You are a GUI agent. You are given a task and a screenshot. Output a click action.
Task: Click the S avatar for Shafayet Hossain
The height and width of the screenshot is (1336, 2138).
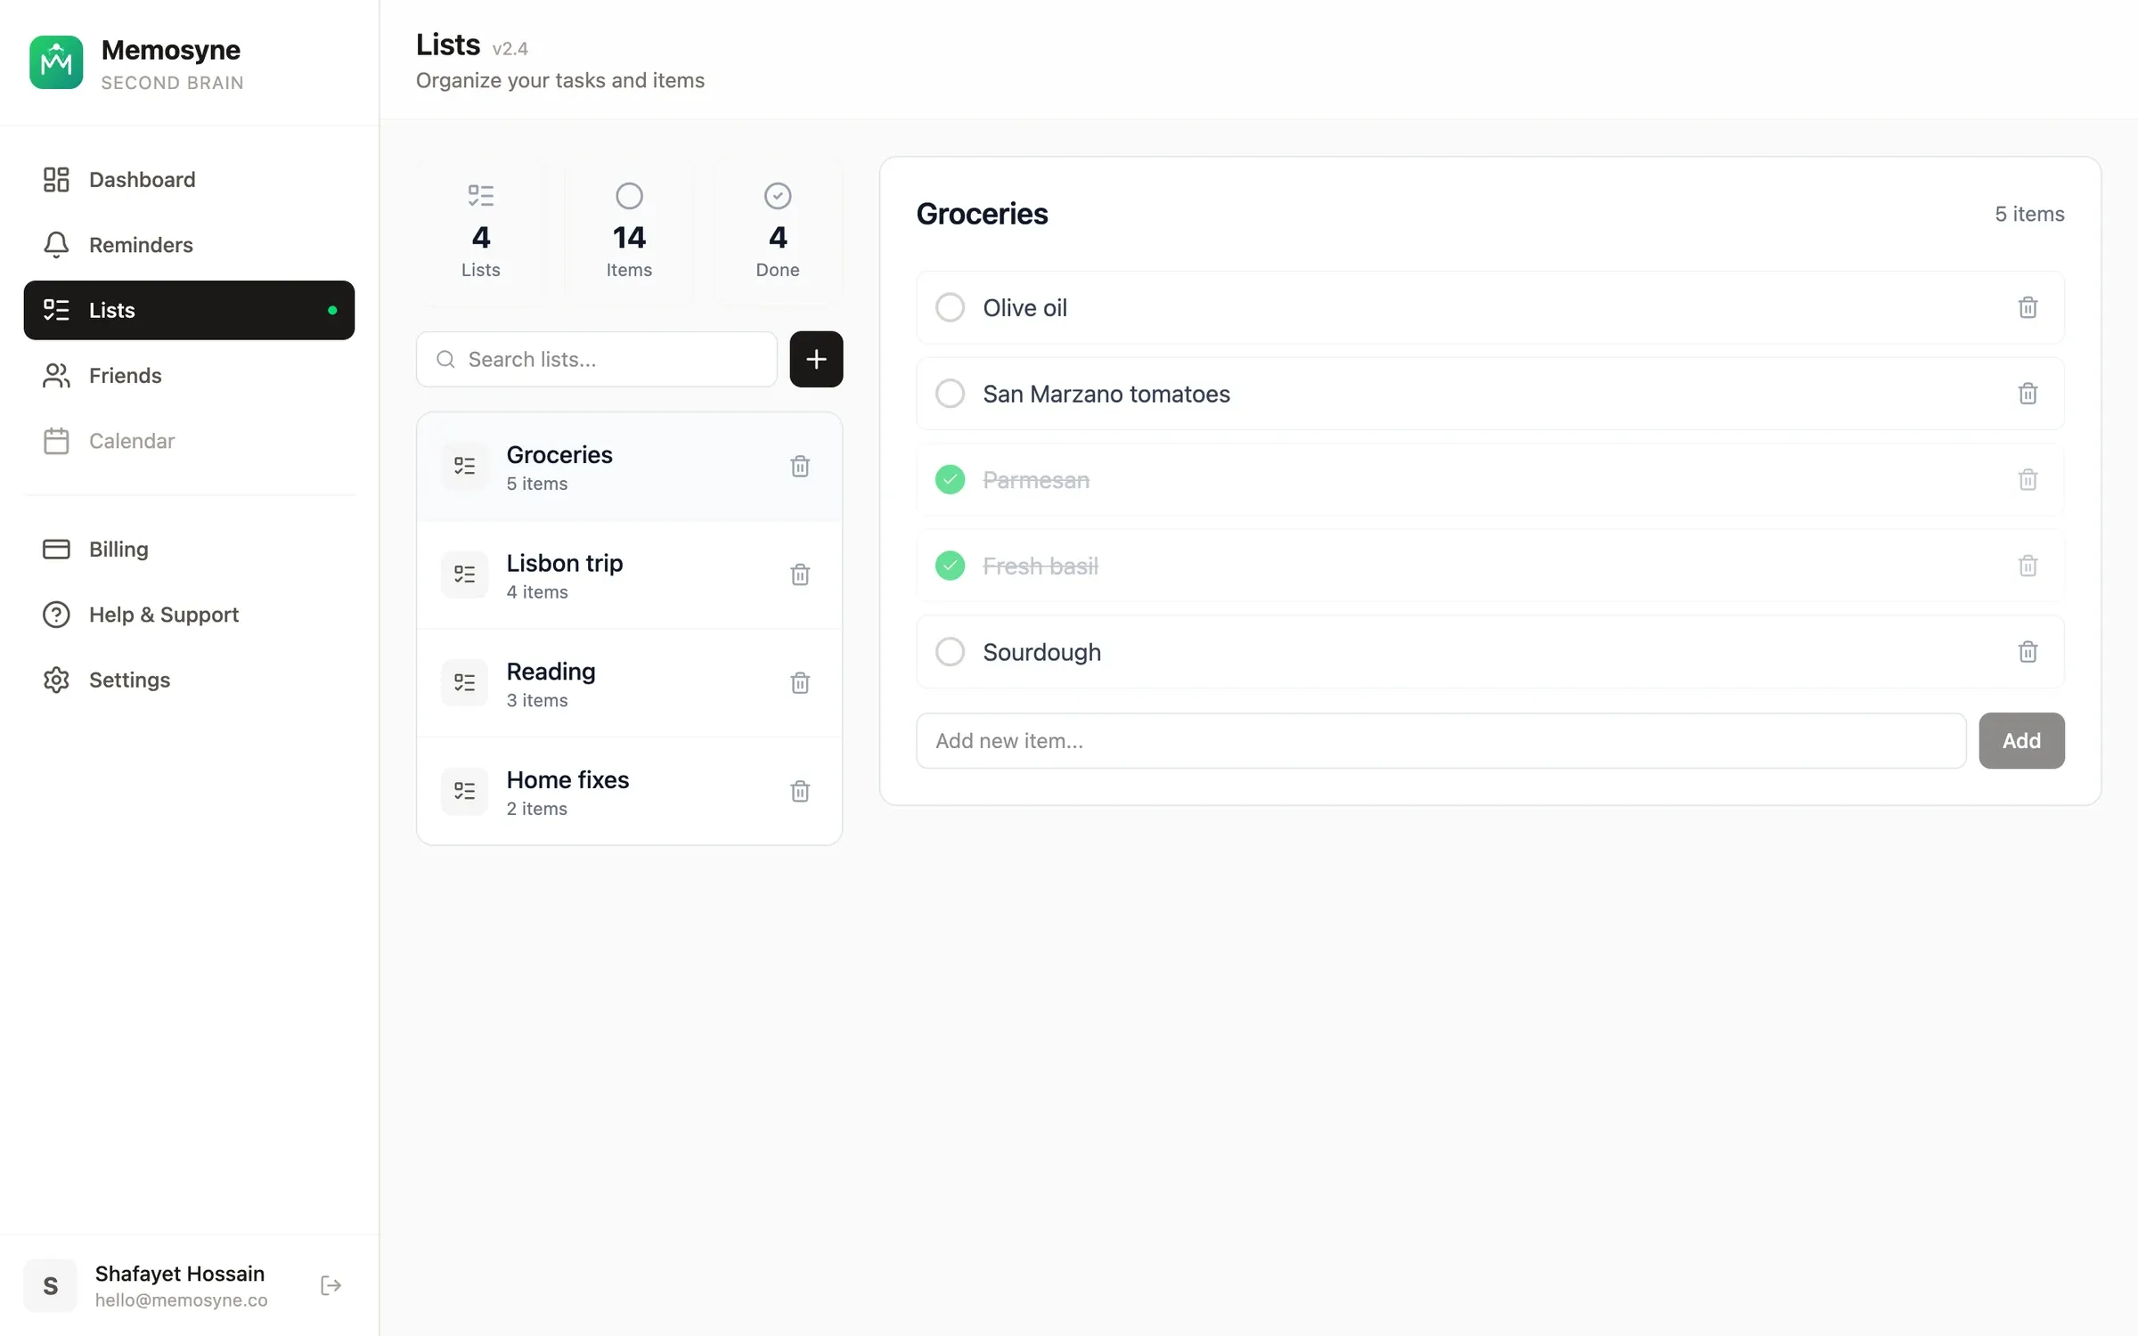click(x=51, y=1285)
